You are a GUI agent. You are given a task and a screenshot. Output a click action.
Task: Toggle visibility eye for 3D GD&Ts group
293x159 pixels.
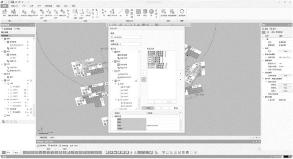click(28, 100)
